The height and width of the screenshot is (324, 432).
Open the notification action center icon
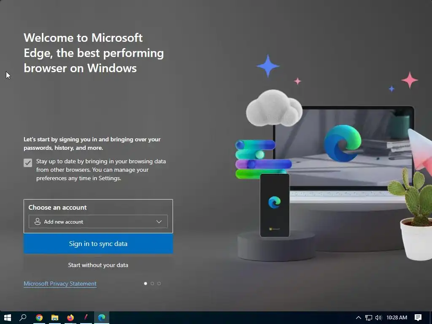(x=418, y=318)
